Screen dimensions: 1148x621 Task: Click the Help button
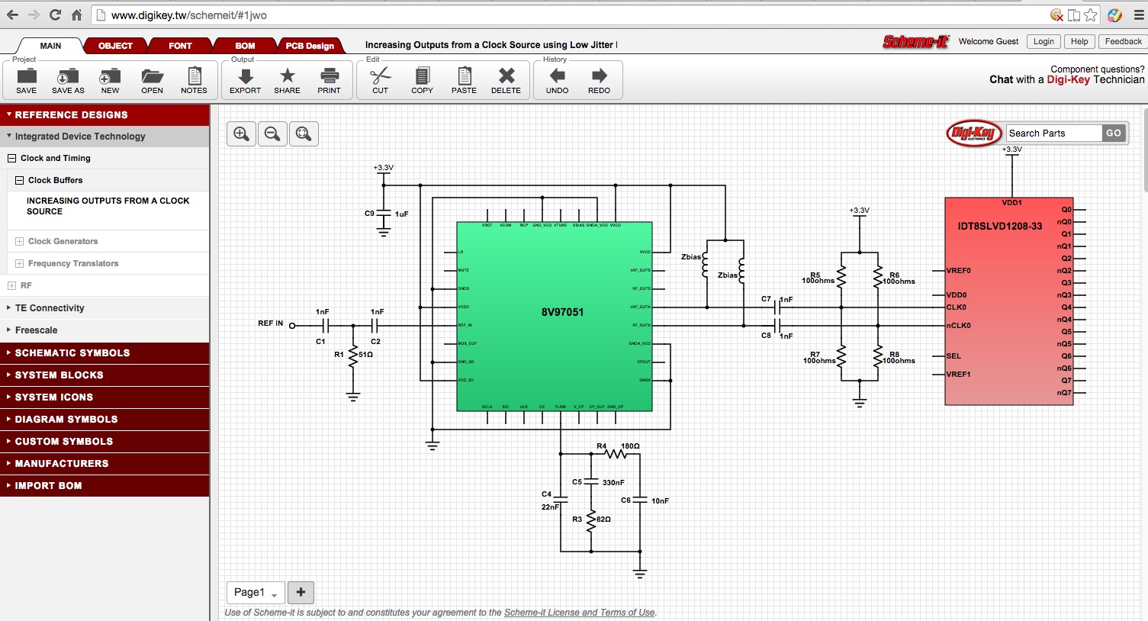click(x=1079, y=42)
